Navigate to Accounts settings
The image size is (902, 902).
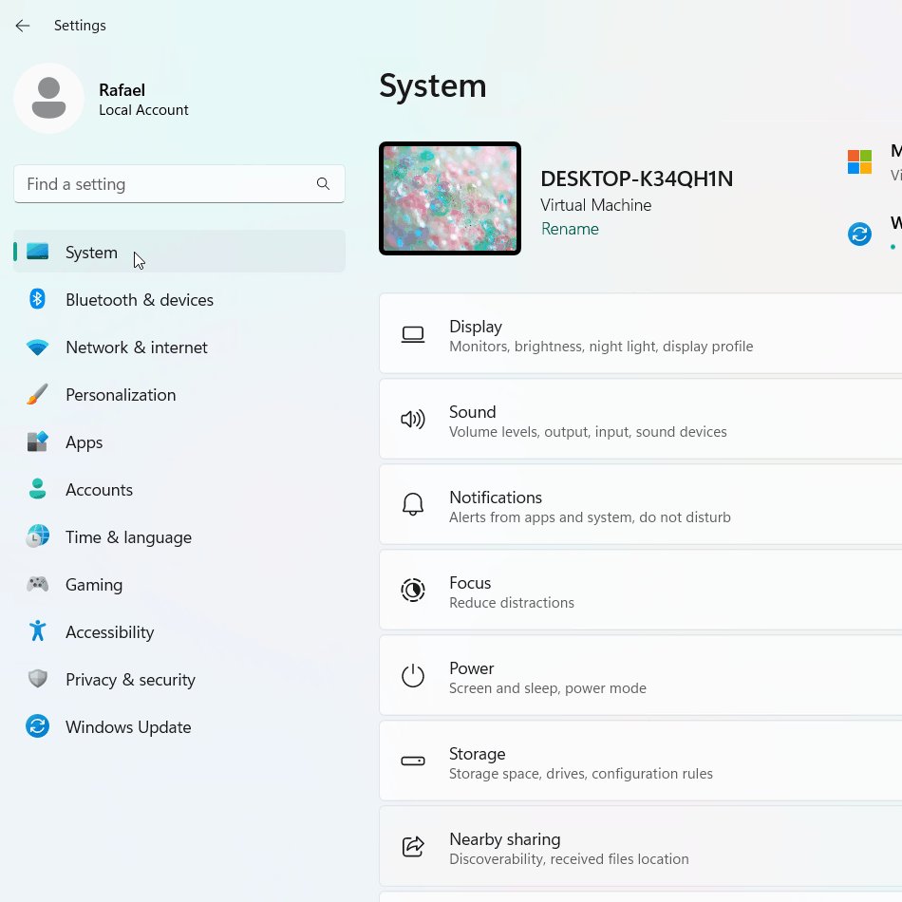(x=179, y=489)
